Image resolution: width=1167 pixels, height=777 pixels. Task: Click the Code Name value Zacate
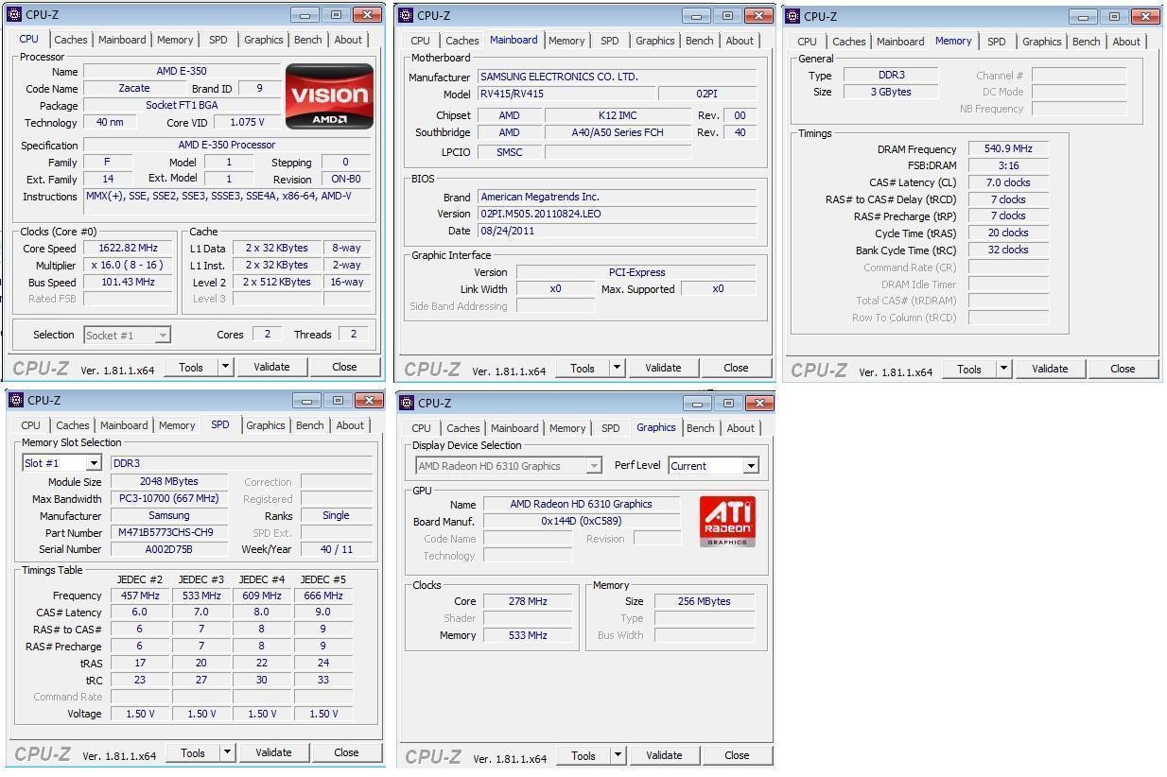(x=133, y=88)
